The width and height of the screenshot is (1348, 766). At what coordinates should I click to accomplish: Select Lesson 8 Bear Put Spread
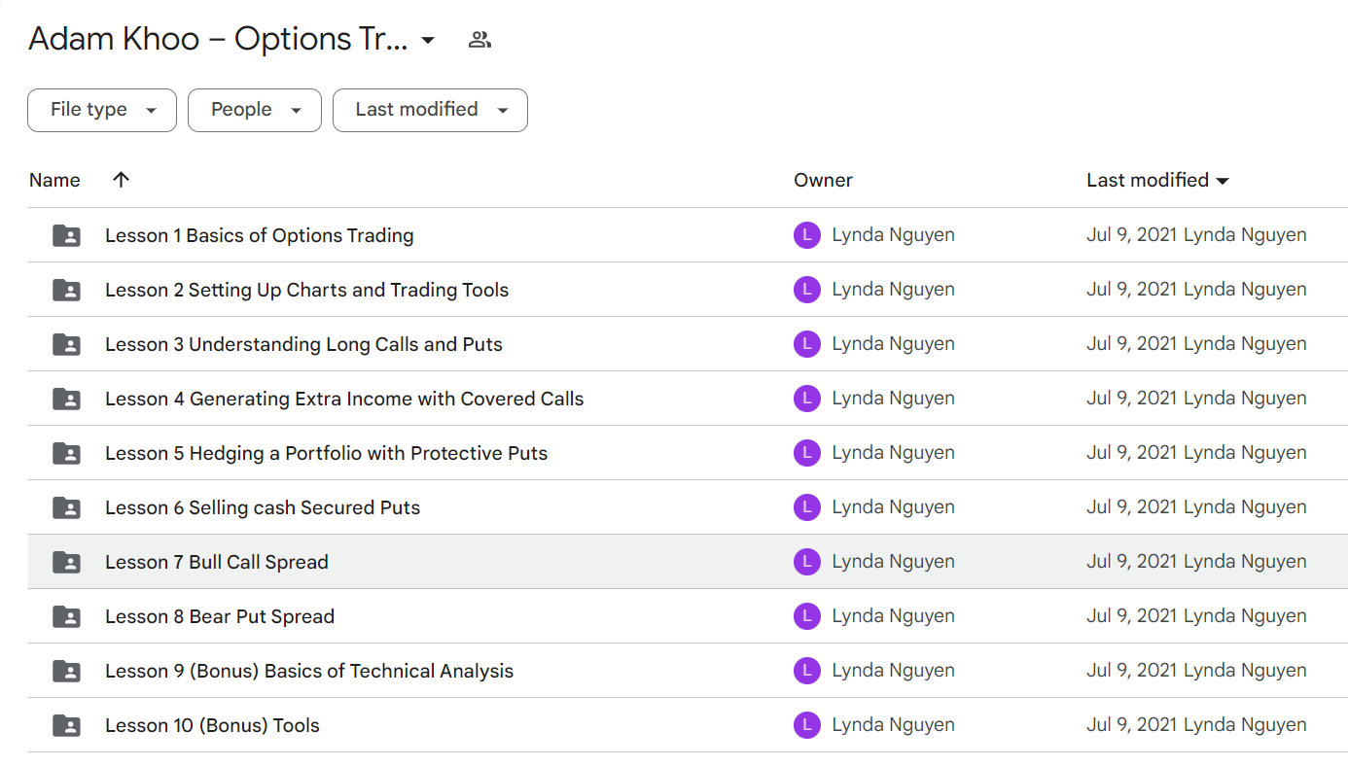220,616
